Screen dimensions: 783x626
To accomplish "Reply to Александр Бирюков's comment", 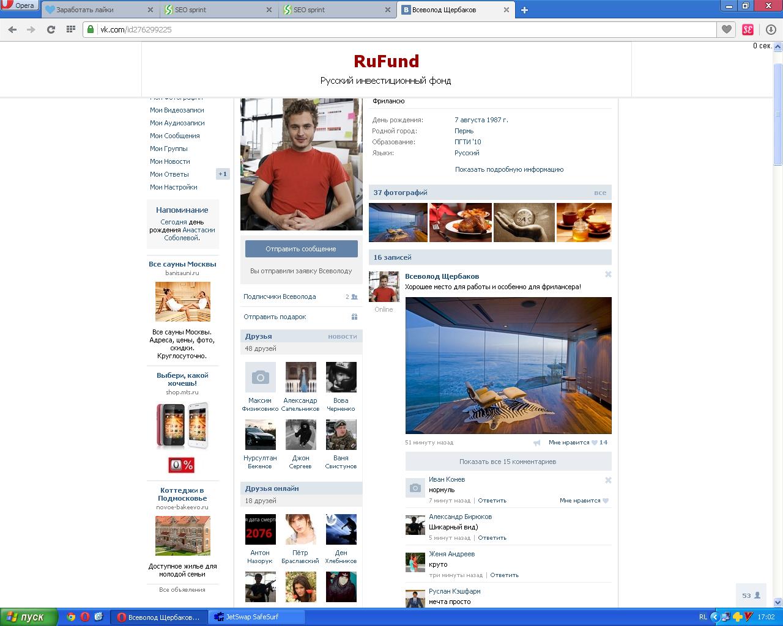I will 492,538.
